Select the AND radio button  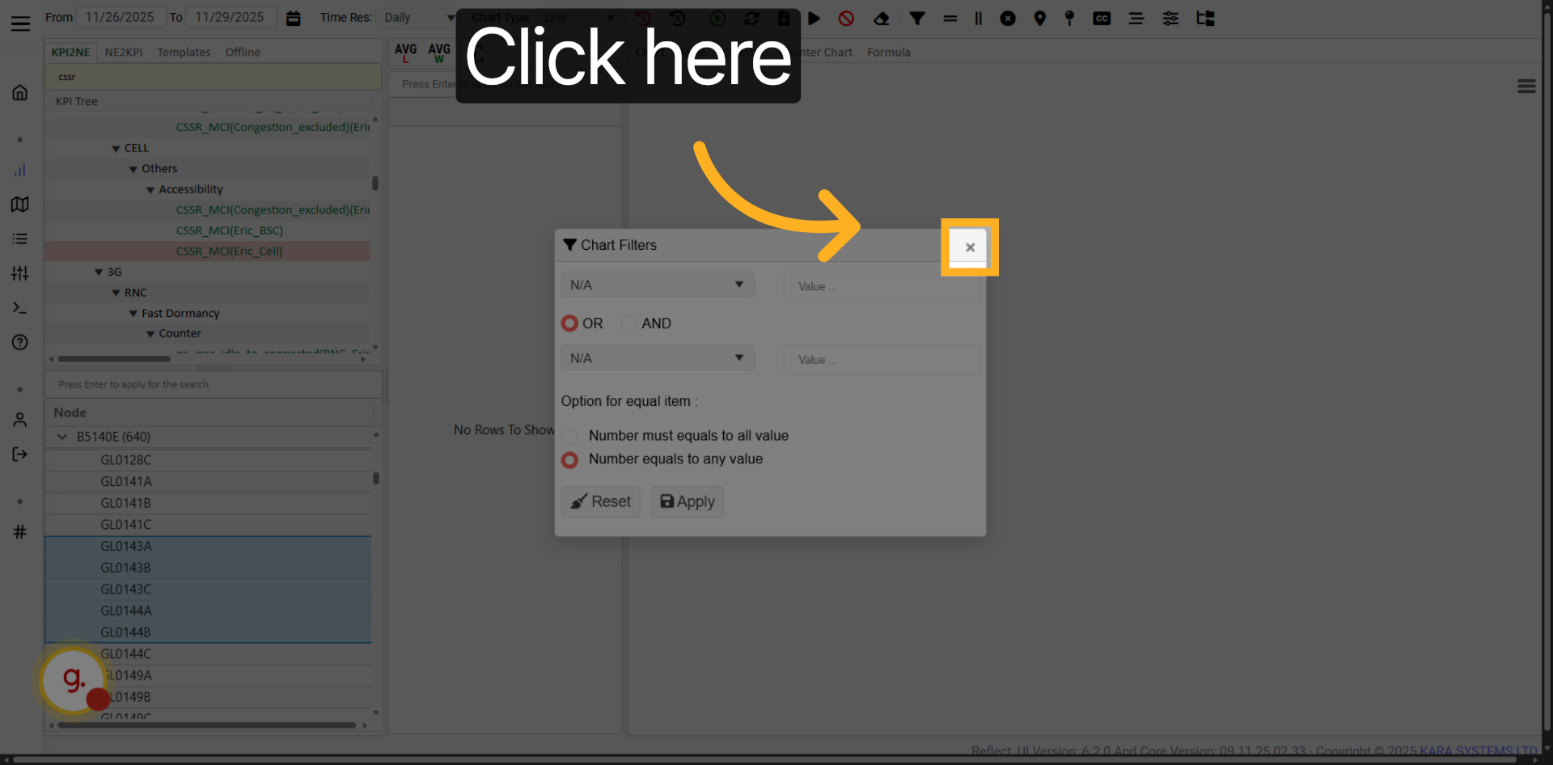[x=628, y=323]
